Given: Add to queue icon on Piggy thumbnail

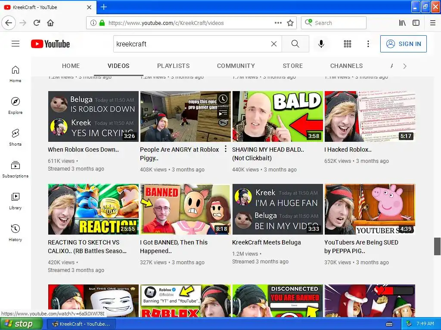Looking at the screenshot, I should pos(223,113).
